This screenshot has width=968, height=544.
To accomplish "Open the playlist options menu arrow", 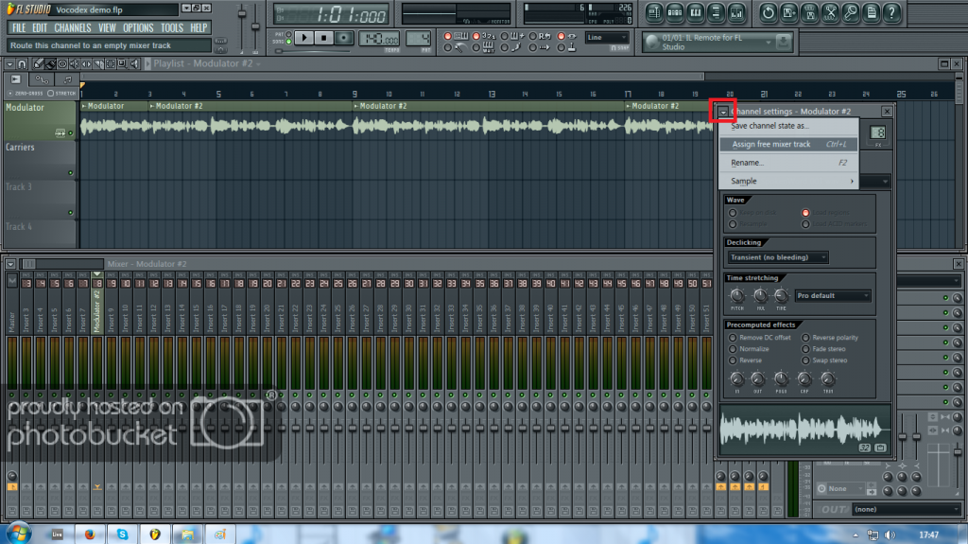I will [9, 63].
